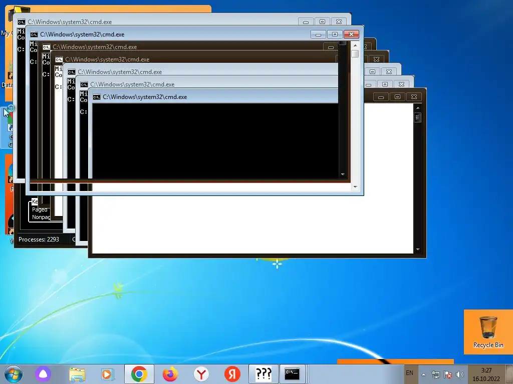Screen dimensions: 513x384
Task: Open the network tray icon
Action: [435, 374]
